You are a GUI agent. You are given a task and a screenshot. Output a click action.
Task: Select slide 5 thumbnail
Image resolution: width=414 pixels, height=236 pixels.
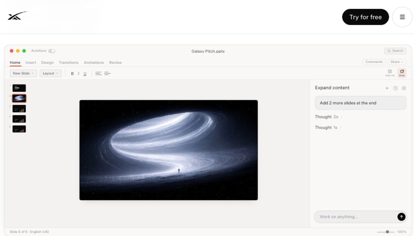[x=19, y=129]
